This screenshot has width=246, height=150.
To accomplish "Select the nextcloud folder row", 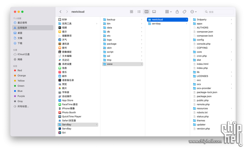I will (x=167, y=19).
